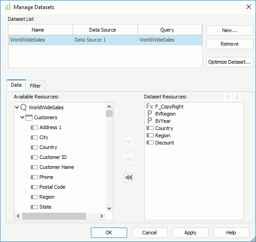Click the parameter icon beside BVRegion

coord(150,114)
